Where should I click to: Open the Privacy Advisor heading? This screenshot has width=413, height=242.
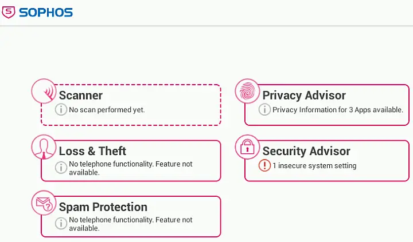pos(304,95)
